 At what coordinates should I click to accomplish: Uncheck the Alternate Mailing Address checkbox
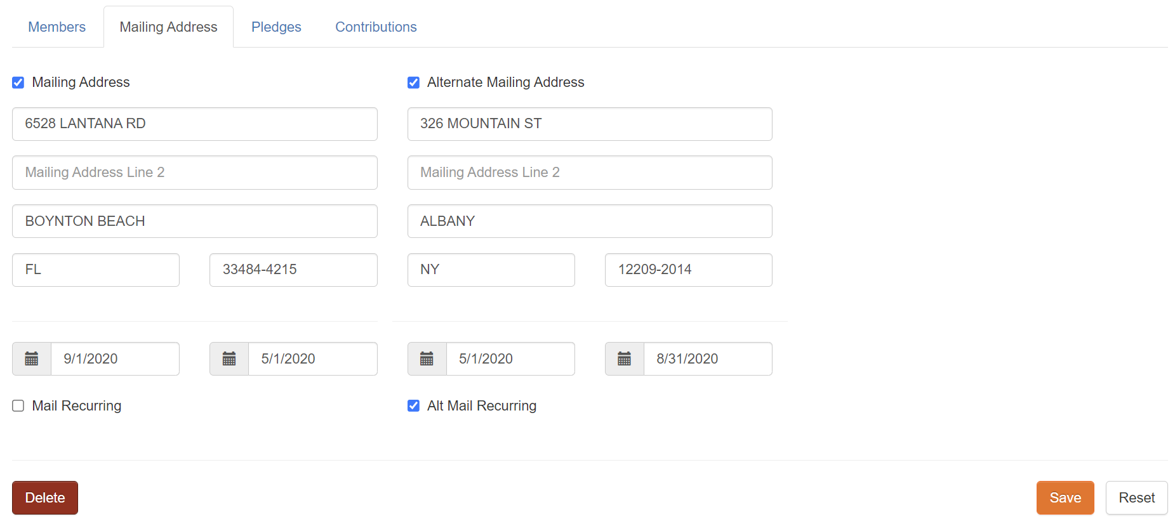point(413,82)
